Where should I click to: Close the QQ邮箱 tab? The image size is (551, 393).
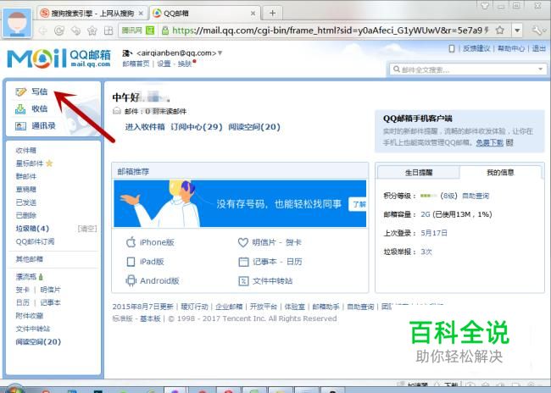(253, 14)
